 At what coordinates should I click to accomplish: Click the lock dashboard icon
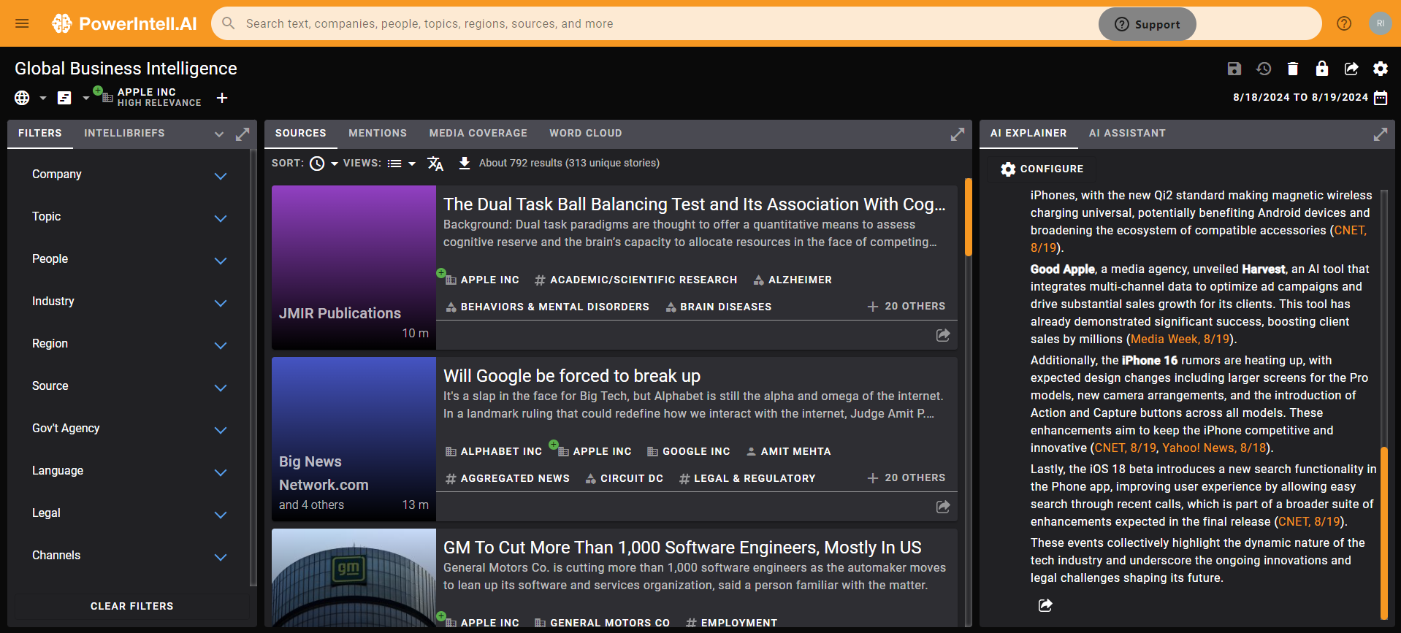[x=1322, y=69]
